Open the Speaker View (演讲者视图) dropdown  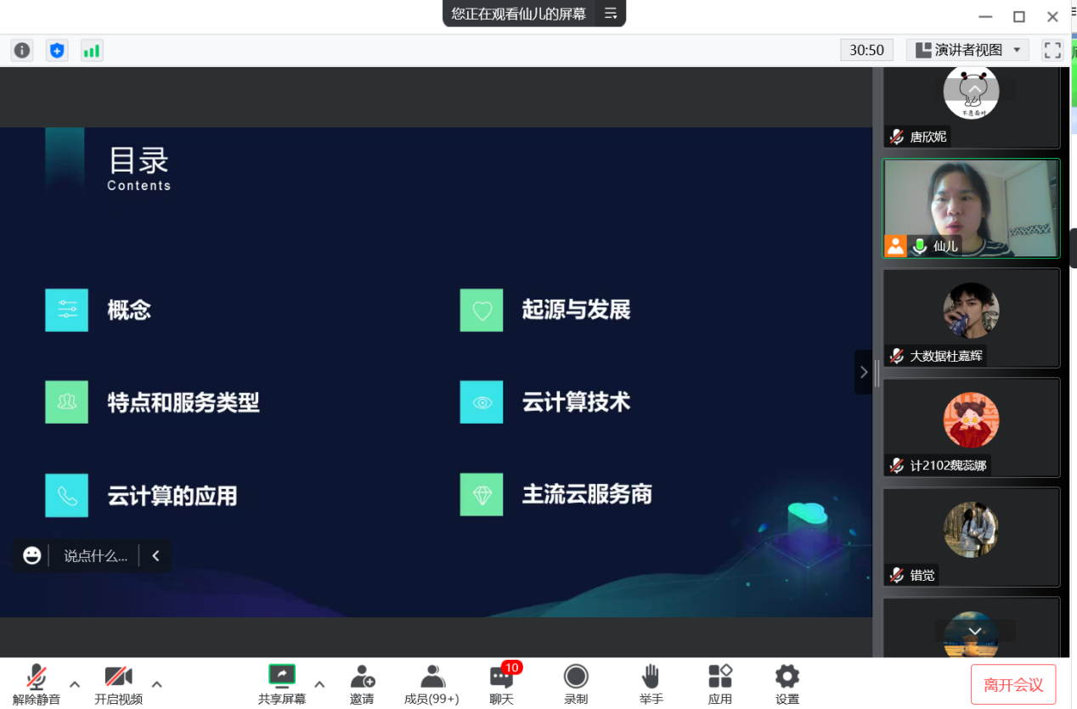[967, 50]
